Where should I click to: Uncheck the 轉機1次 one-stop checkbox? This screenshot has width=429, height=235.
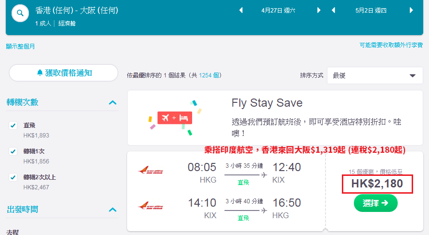click(x=13, y=151)
